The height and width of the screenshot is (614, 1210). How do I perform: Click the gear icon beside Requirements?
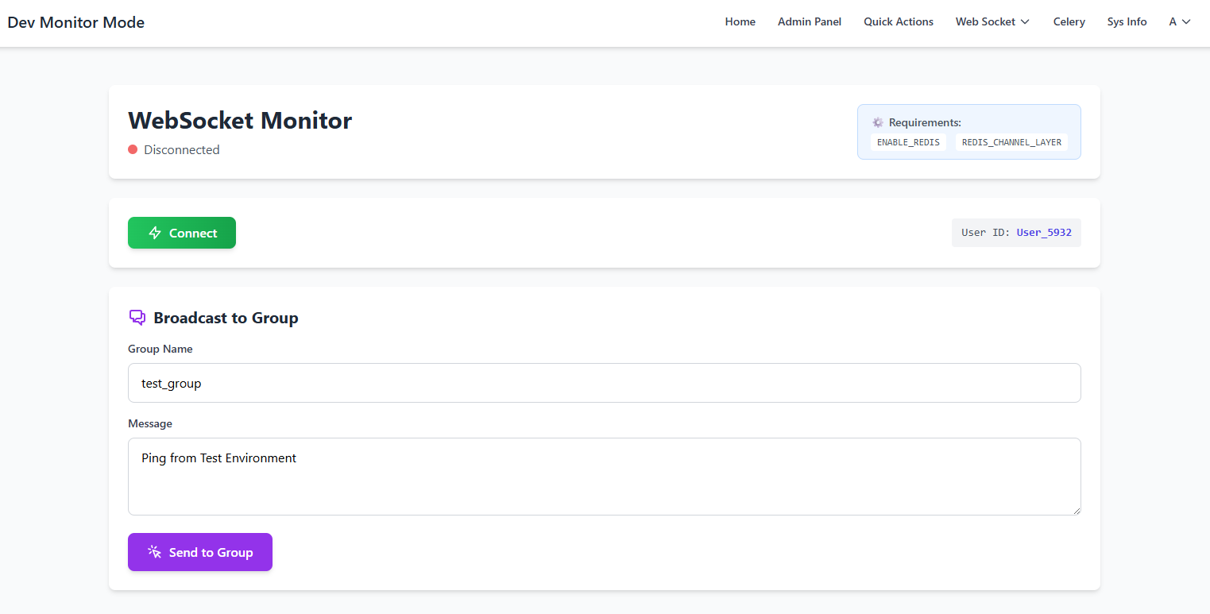(x=878, y=122)
